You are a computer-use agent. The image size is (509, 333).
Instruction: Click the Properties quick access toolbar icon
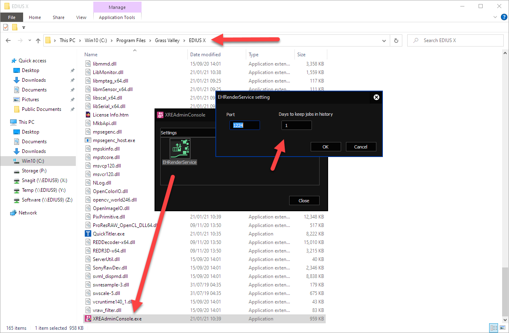(x=6, y=28)
